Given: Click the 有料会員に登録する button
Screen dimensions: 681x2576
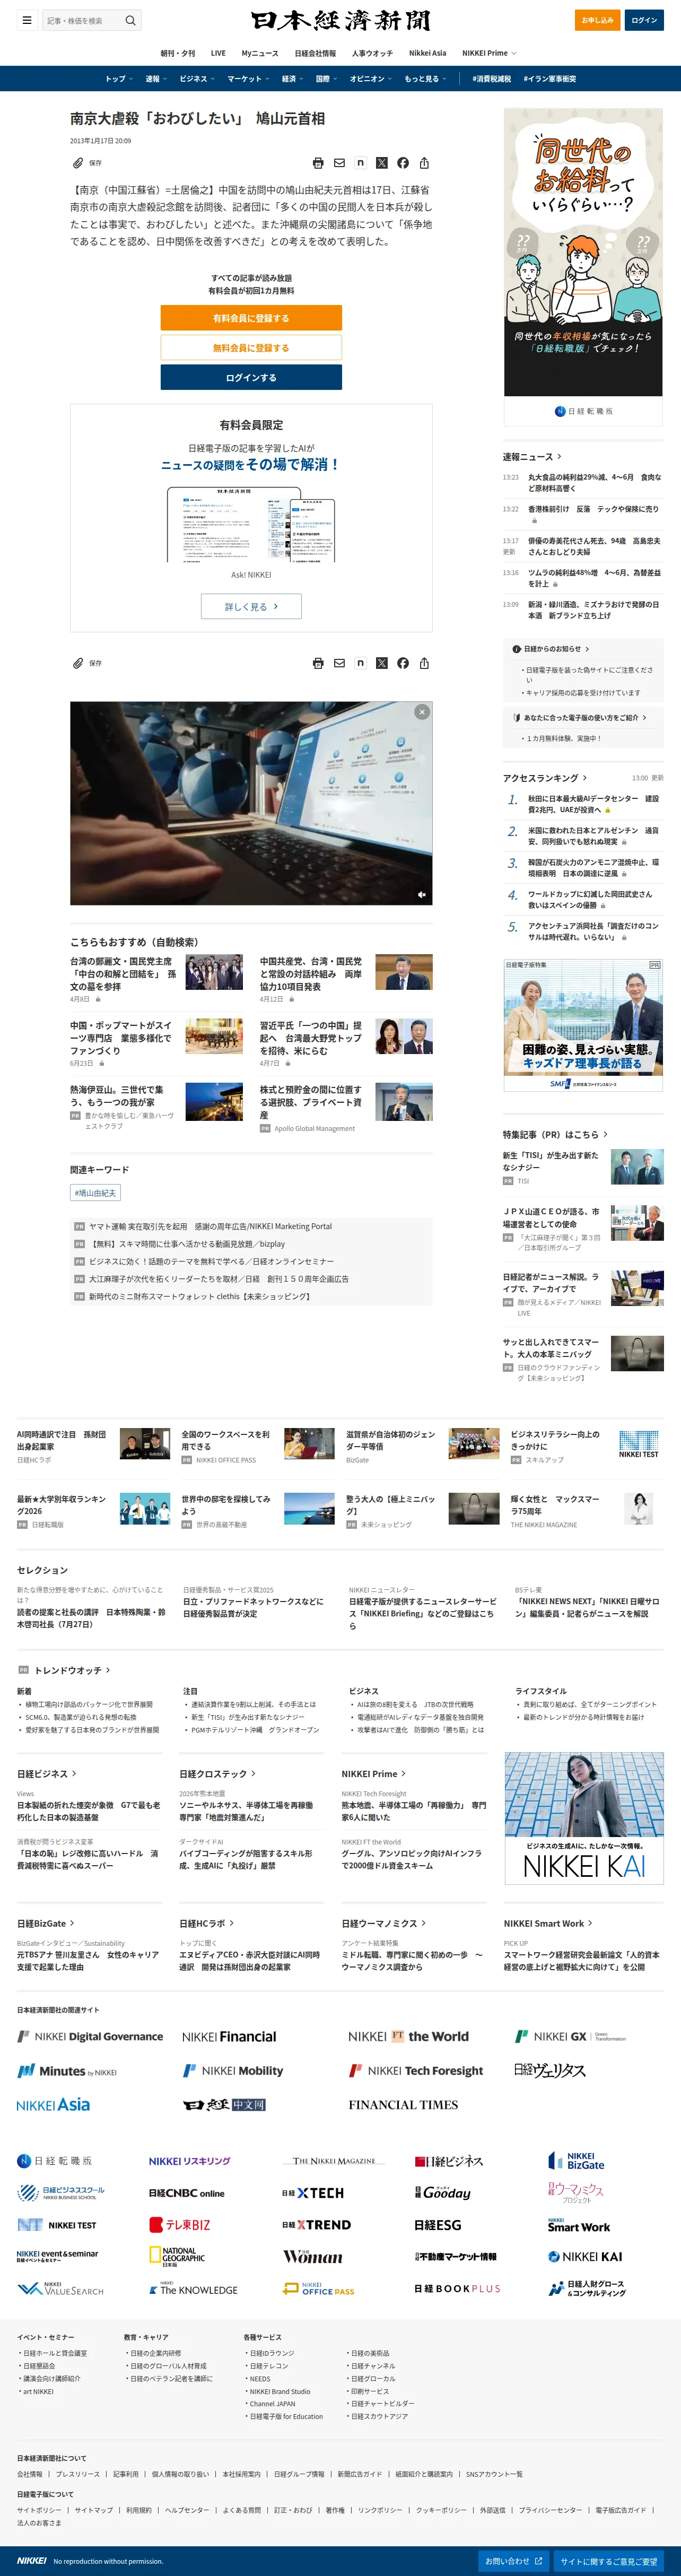Looking at the screenshot, I should 251,318.
